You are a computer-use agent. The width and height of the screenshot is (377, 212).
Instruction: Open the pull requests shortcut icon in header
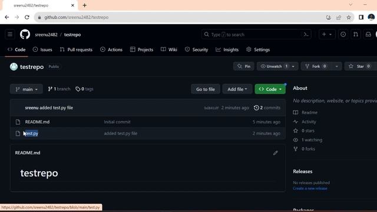tap(356, 35)
